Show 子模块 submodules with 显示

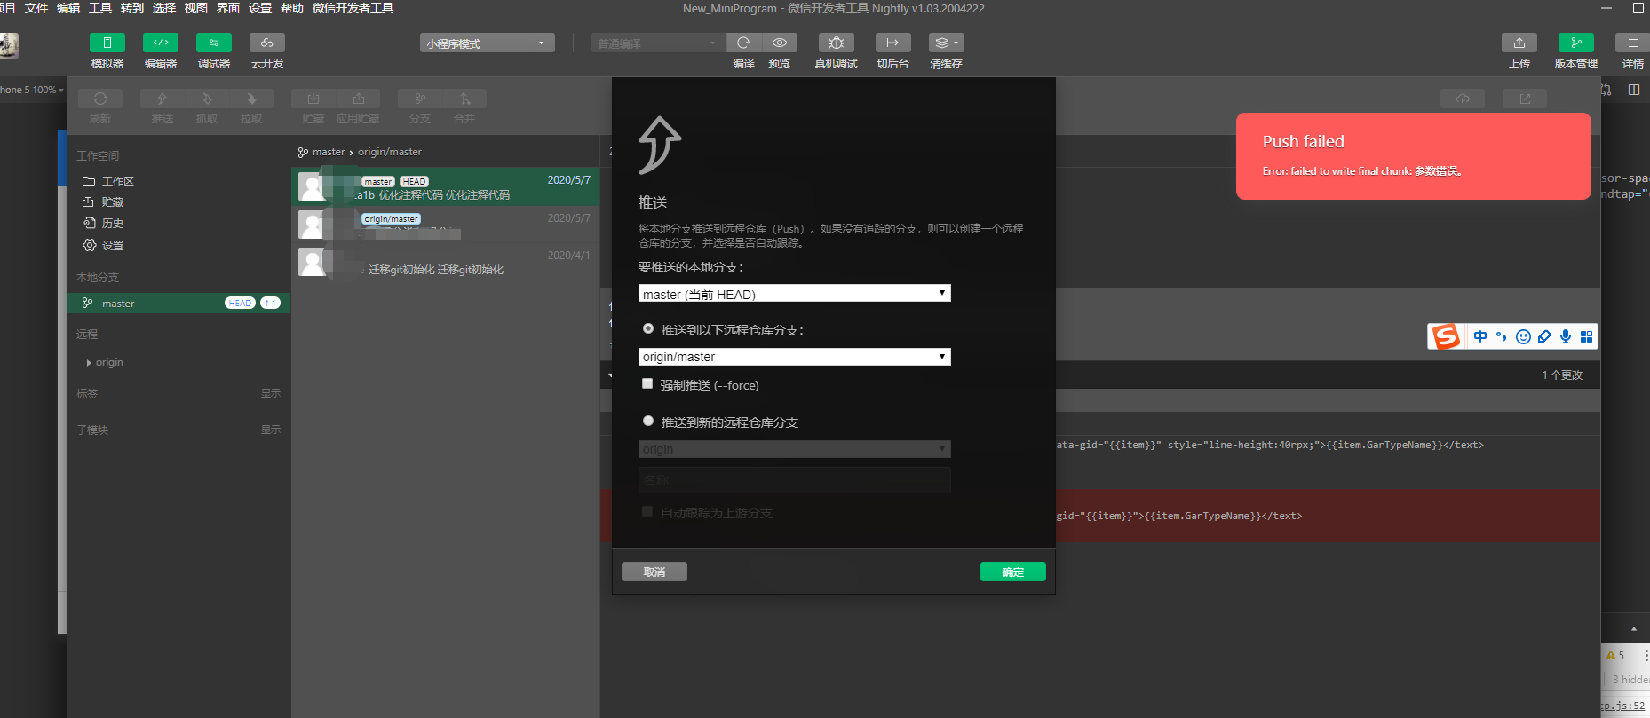(271, 430)
